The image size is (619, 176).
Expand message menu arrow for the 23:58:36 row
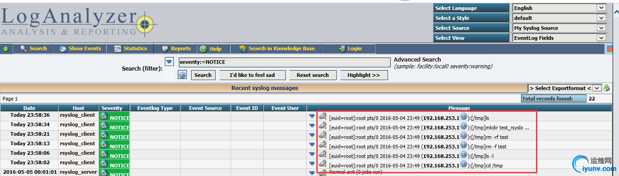(x=312, y=116)
